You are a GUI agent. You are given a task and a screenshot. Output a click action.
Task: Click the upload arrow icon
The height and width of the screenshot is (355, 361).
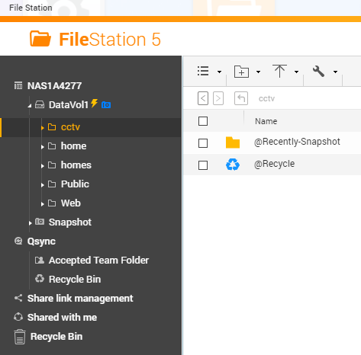(x=279, y=71)
